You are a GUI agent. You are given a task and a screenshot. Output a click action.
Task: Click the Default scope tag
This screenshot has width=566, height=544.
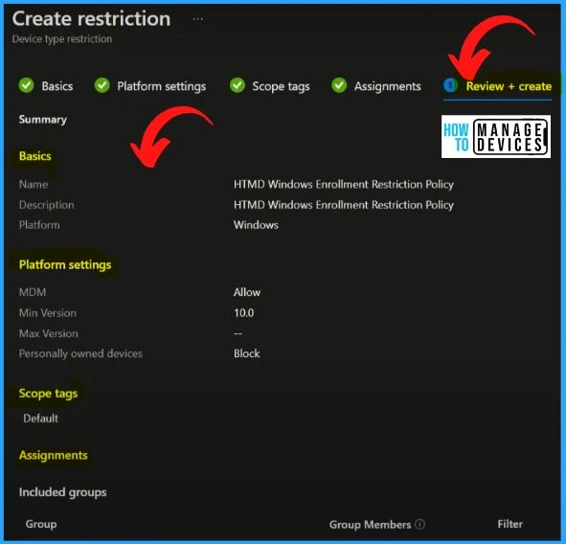tap(40, 419)
